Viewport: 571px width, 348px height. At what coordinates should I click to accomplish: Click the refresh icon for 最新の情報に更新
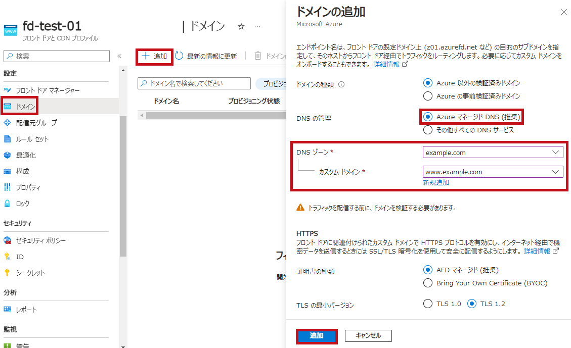pyautogui.click(x=179, y=56)
